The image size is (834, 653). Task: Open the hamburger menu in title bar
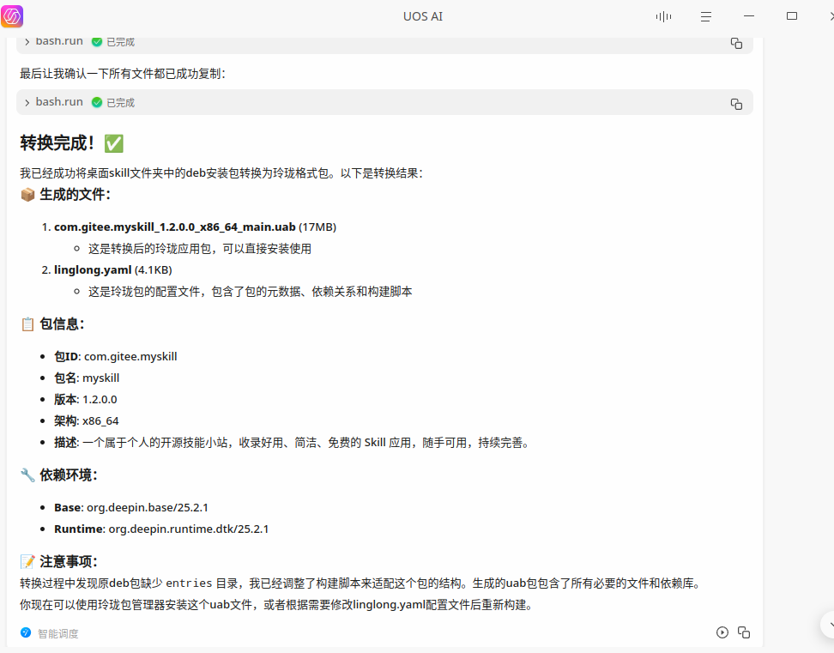[706, 17]
